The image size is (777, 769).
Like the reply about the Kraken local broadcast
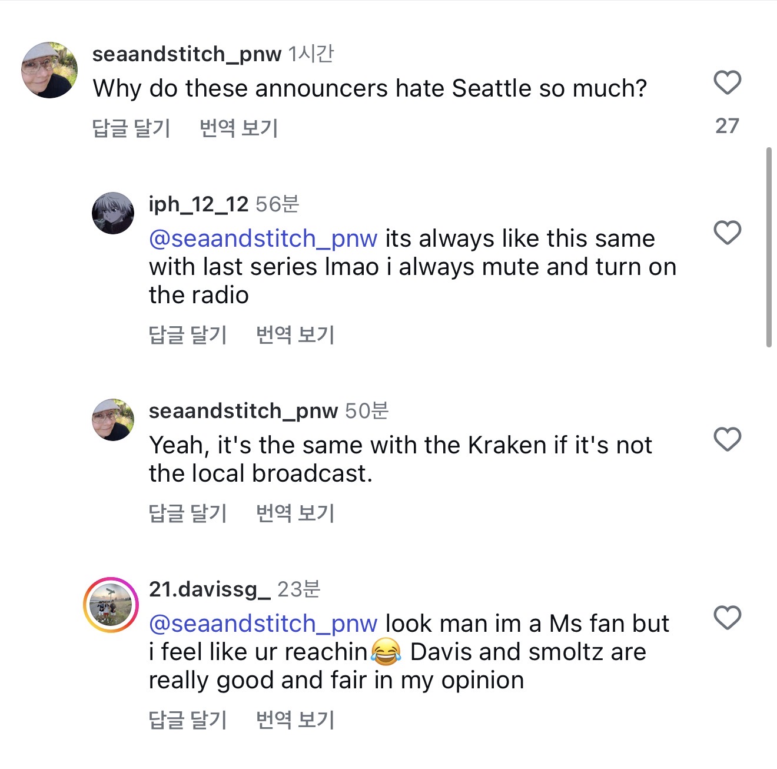point(727,439)
